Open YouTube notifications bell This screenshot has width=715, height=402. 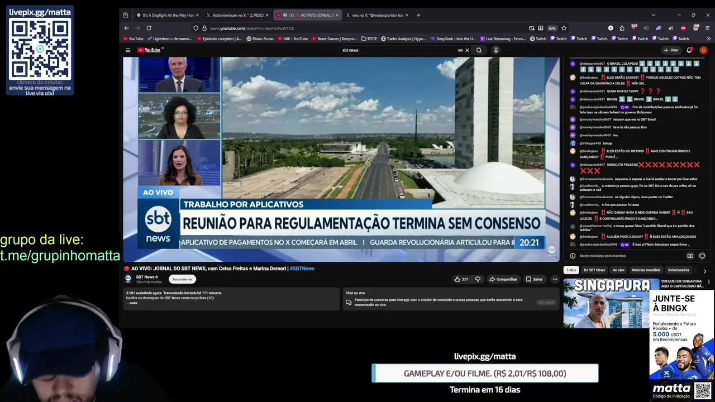690,50
